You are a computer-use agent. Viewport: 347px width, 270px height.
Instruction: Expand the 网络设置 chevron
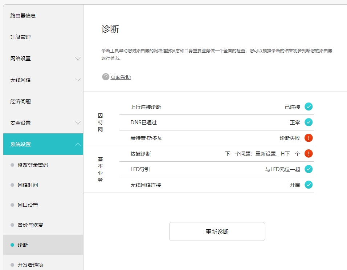pos(78,59)
